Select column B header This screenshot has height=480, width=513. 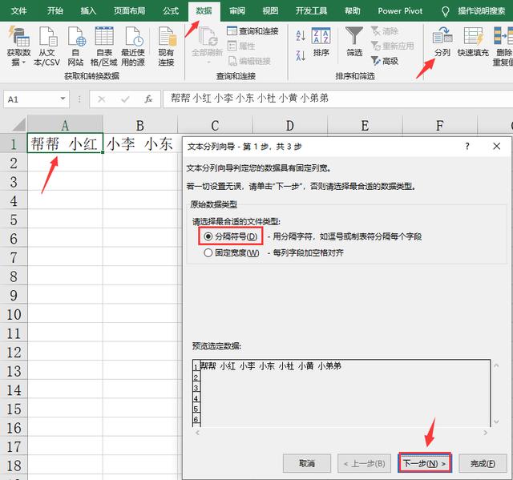[140, 125]
